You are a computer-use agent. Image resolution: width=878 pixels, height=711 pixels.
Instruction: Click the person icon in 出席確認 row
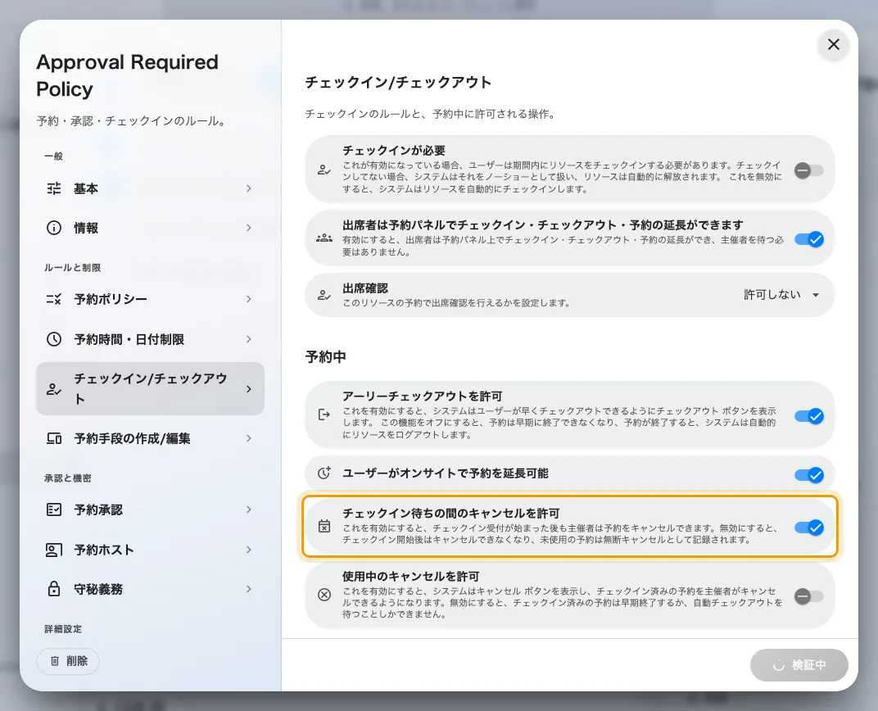click(x=324, y=295)
